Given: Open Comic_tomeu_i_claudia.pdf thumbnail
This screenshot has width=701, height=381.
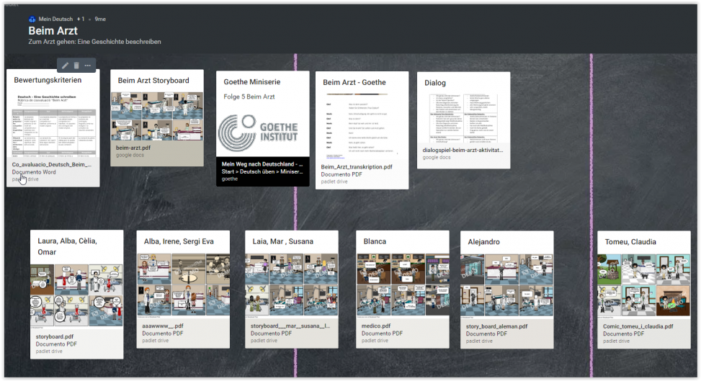Looking at the screenshot, I should click(643, 284).
